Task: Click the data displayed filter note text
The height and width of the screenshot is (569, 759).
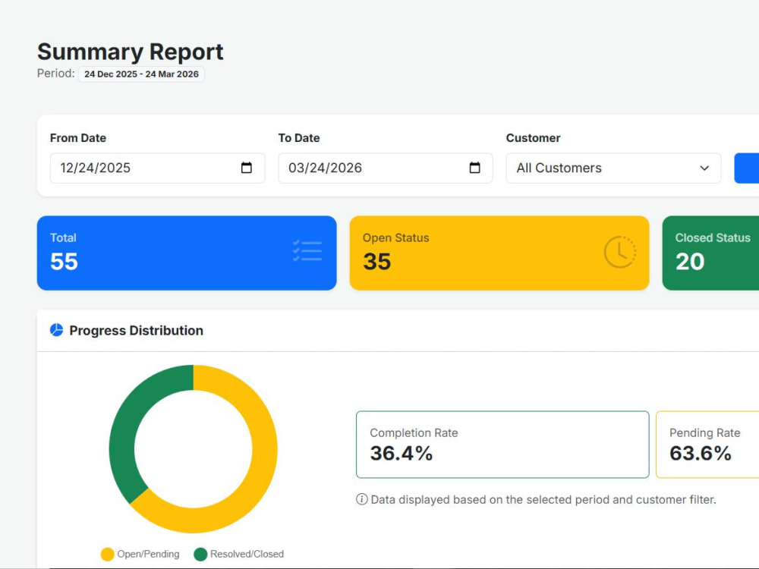Action: tap(543, 499)
